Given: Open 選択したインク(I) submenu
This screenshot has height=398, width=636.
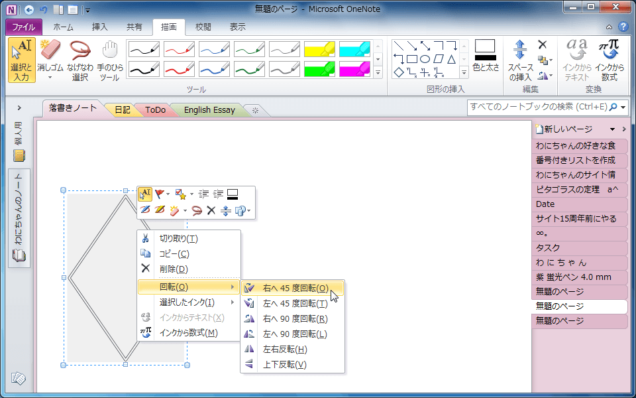Looking at the screenshot, I should (189, 302).
